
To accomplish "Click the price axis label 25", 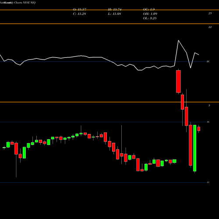I will pos(210,13).
